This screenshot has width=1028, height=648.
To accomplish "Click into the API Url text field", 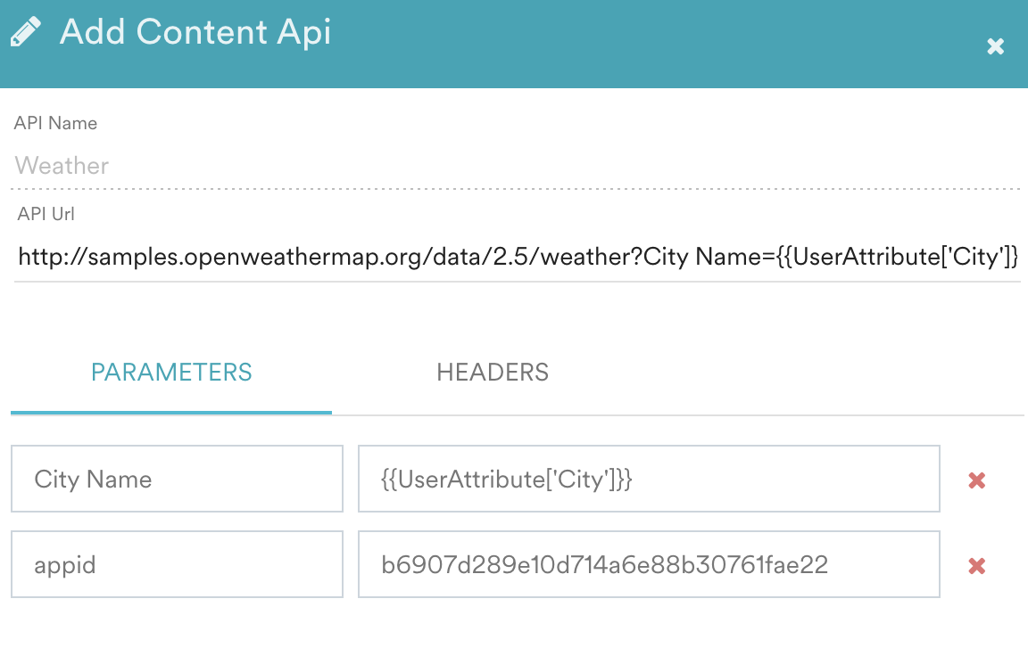I will tap(518, 258).
